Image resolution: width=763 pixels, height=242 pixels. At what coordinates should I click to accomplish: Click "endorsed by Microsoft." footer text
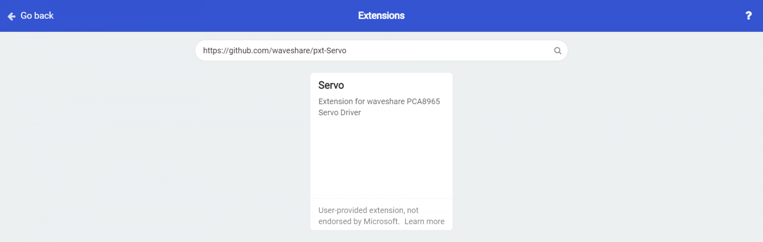pos(359,222)
